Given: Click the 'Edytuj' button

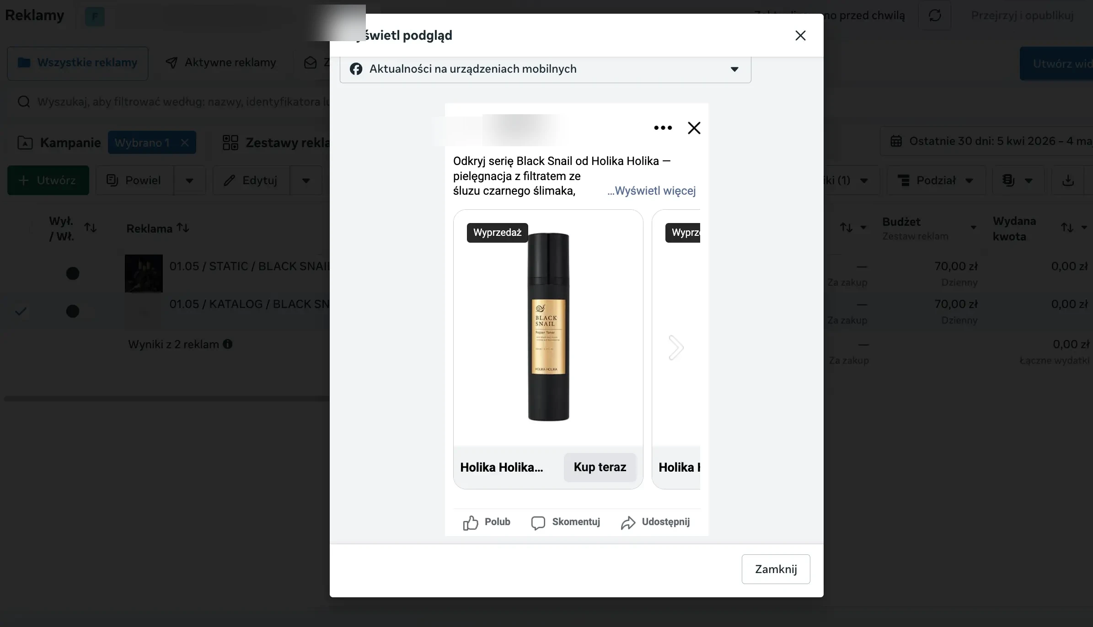Looking at the screenshot, I should pos(251,180).
